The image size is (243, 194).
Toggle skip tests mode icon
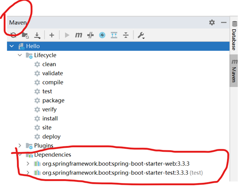click(90, 35)
